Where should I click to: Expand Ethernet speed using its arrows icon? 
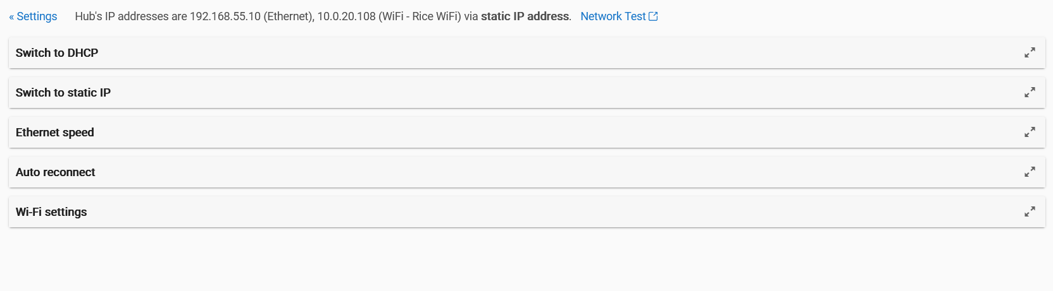(1030, 133)
